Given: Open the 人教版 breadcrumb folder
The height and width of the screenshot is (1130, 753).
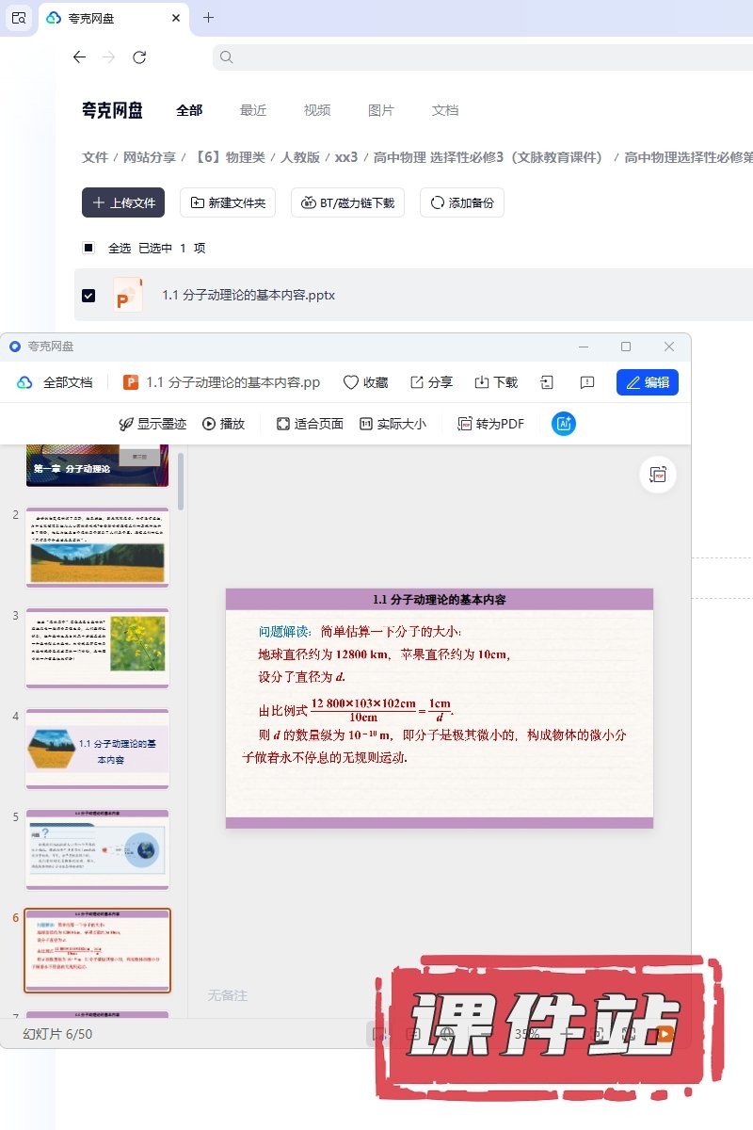Looking at the screenshot, I should point(299,157).
